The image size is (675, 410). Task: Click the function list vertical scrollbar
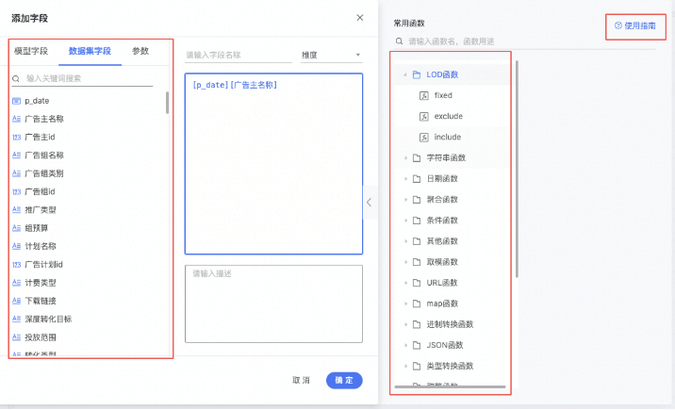(517, 169)
